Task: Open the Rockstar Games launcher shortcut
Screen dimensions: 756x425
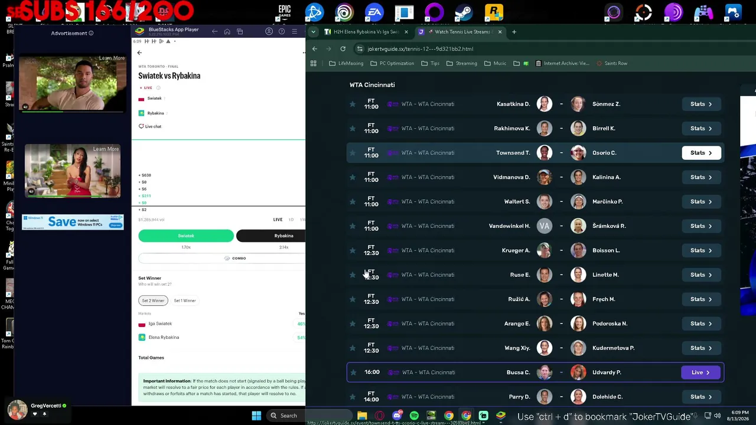Action: (x=494, y=12)
